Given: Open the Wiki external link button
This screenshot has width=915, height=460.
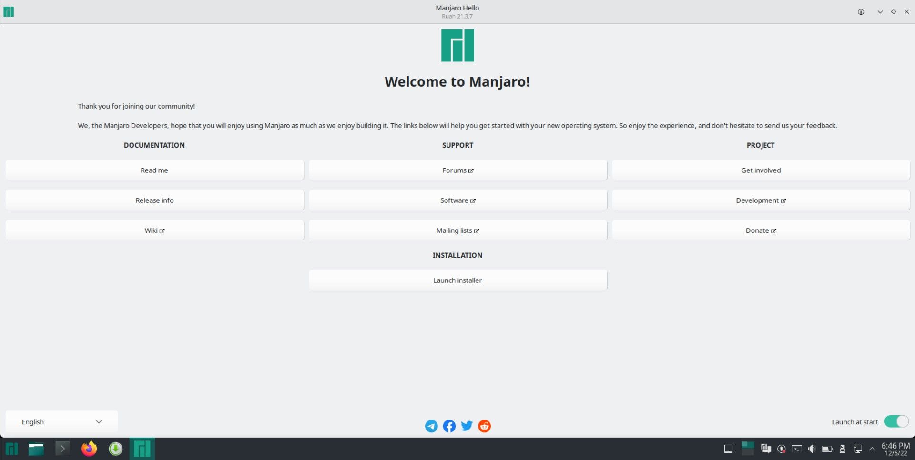Looking at the screenshot, I should [154, 230].
